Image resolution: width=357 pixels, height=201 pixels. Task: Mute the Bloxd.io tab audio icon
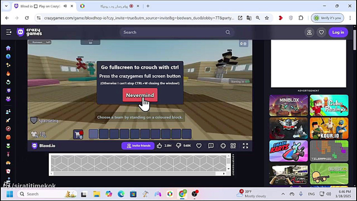pos(65,6)
